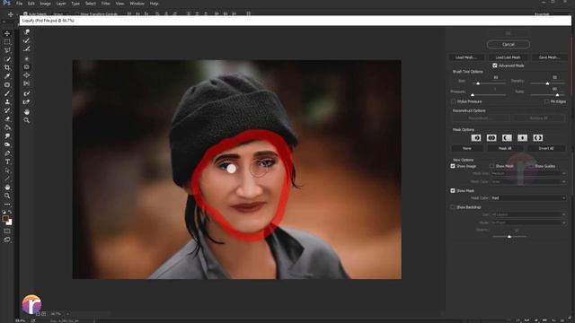Click the Invert Selection mask option icon
Image resolution: width=575 pixels, height=323 pixels.
coord(537,137)
